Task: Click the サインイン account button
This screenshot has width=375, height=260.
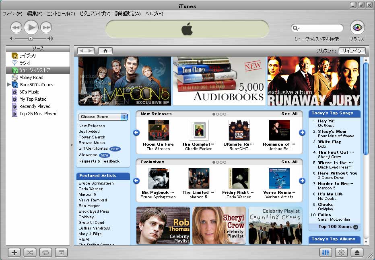Action: (x=352, y=51)
